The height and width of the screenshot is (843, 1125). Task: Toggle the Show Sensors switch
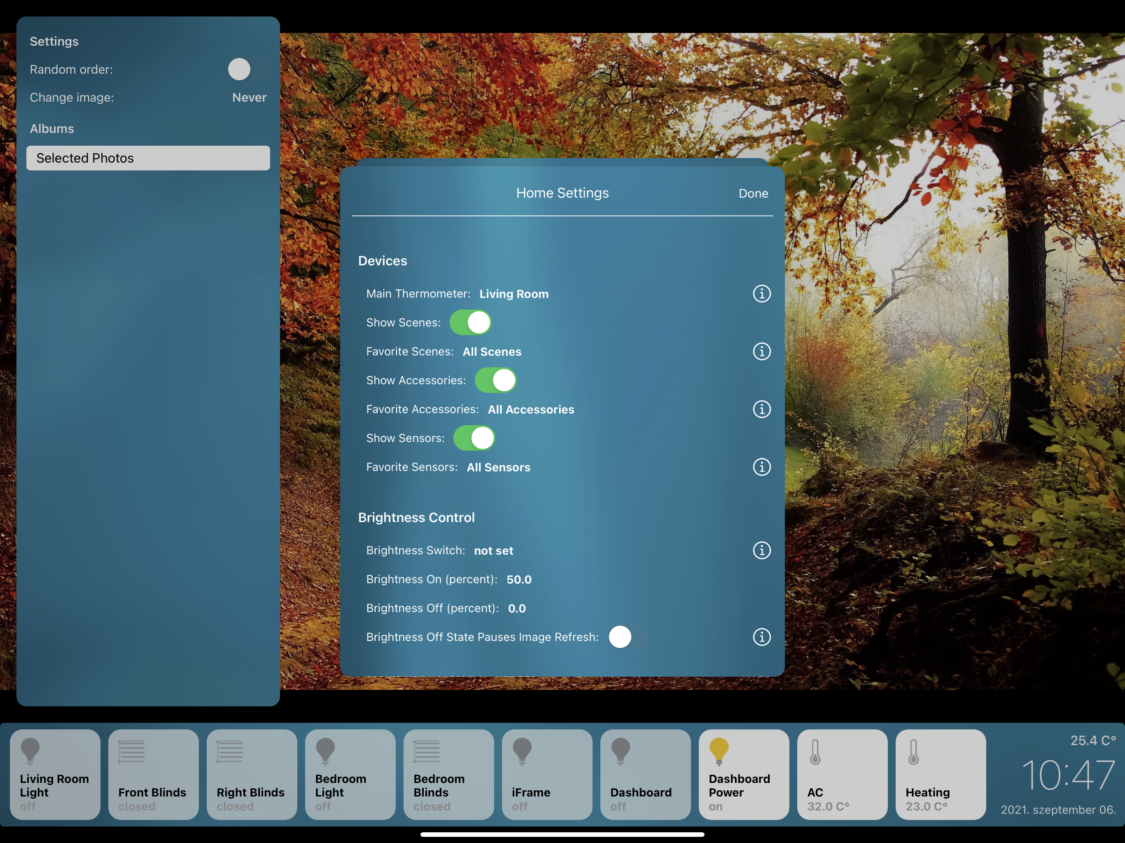coord(474,438)
